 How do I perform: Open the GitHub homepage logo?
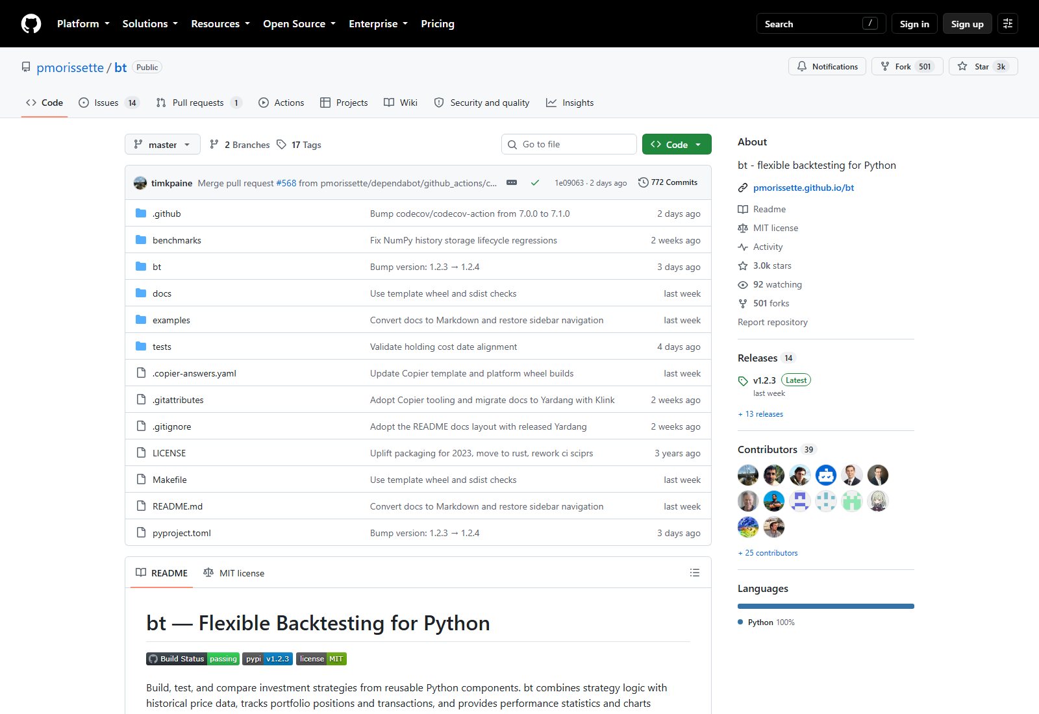(x=31, y=24)
